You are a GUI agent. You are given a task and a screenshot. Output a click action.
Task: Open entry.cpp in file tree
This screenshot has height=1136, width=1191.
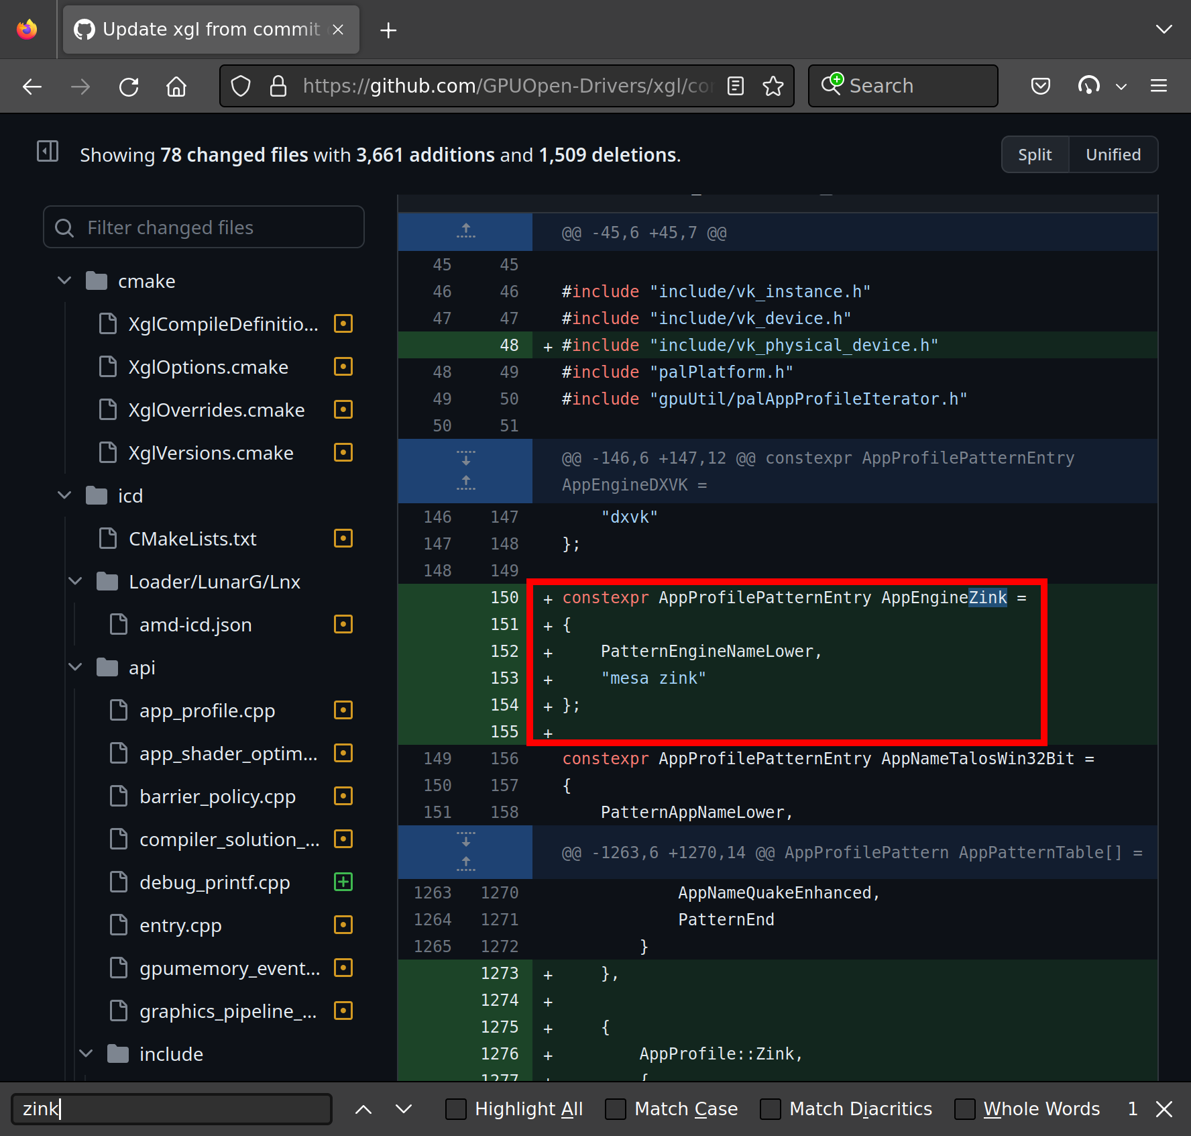click(x=180, y=925)
